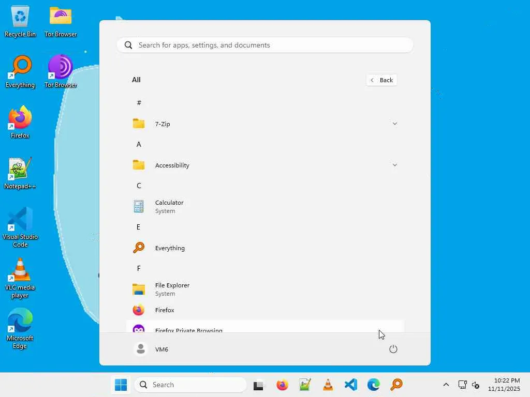Click the network status tray icon
Screen dimensions: 530x397
click(x=462, y=385)
